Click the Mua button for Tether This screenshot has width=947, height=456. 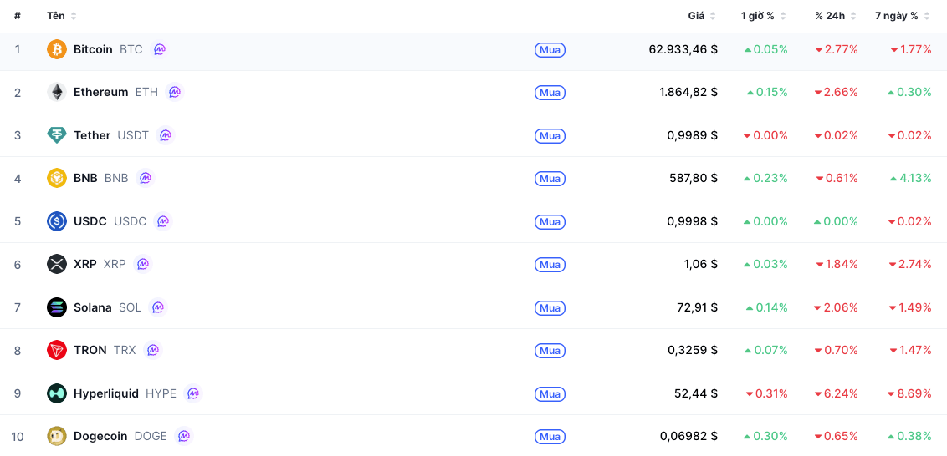550,135
